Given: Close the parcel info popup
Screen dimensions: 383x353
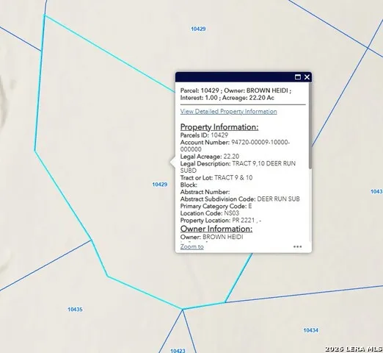Looking at the screenshot, I should pyautogui.click(x=307, y=77).
